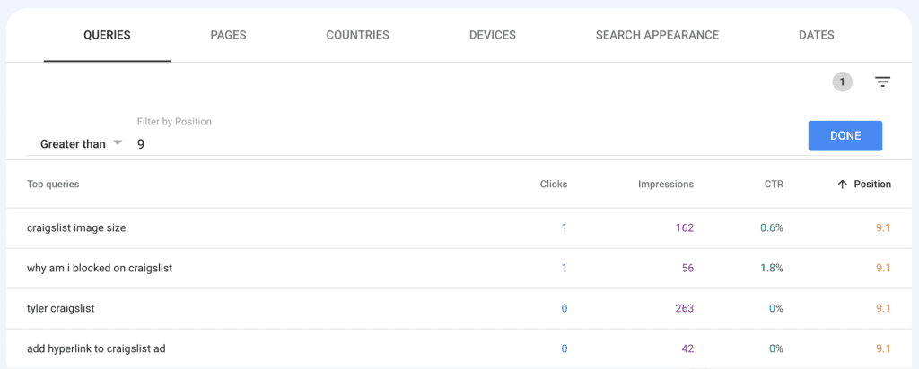Screen dimensions: 919x369
Task: Click impressions value 42
Action: (687, 348)
